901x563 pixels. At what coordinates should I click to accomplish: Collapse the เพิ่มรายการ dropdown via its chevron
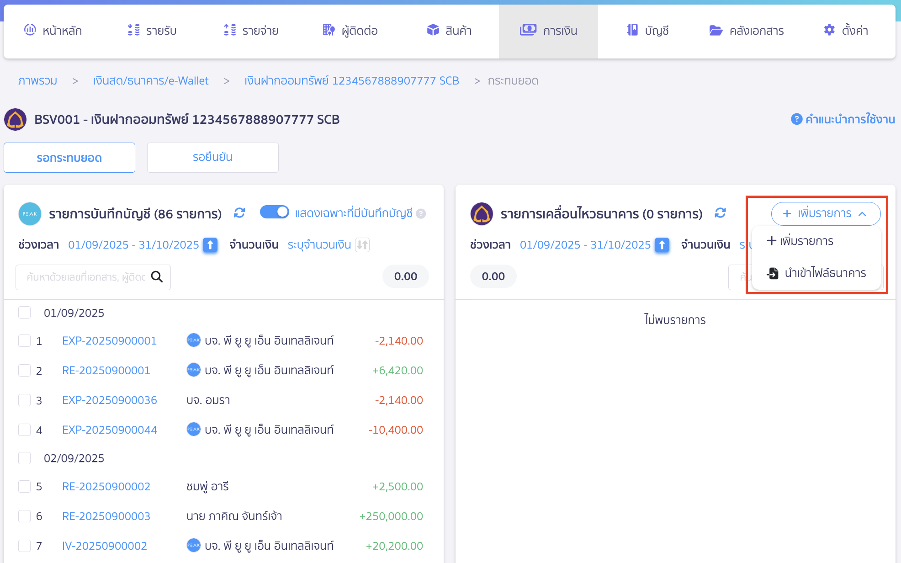(863, 213)
